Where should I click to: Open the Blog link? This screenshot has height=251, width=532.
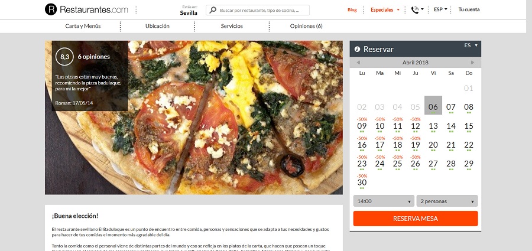[352, 10]
